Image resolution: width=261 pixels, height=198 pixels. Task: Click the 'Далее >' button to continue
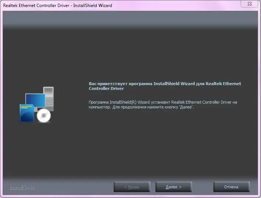[174, 187]
